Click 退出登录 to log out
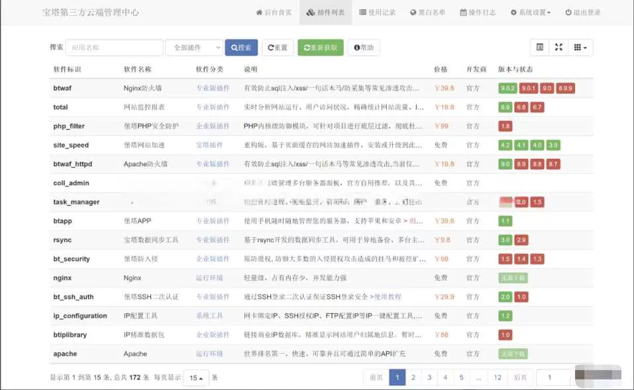This screenshot has width=634, height=390. pos(582,13)
